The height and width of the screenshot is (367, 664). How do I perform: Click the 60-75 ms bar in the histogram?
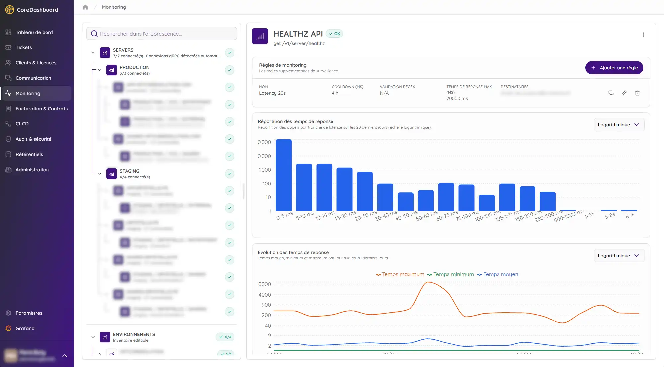coord(446,197)
